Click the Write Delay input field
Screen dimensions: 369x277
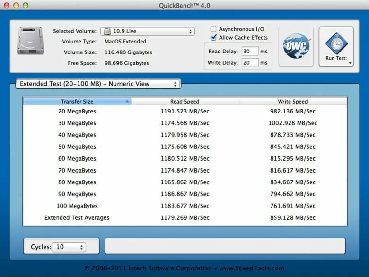tap(250, 63)
